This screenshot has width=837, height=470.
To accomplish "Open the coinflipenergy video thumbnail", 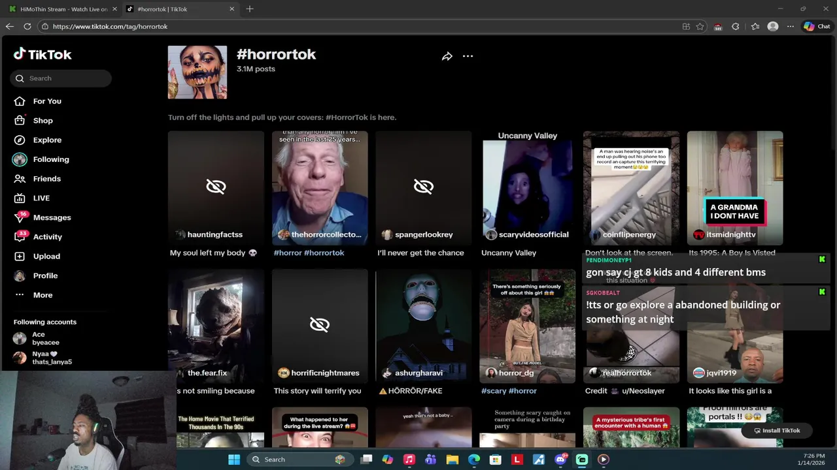I will click(631, 188).
